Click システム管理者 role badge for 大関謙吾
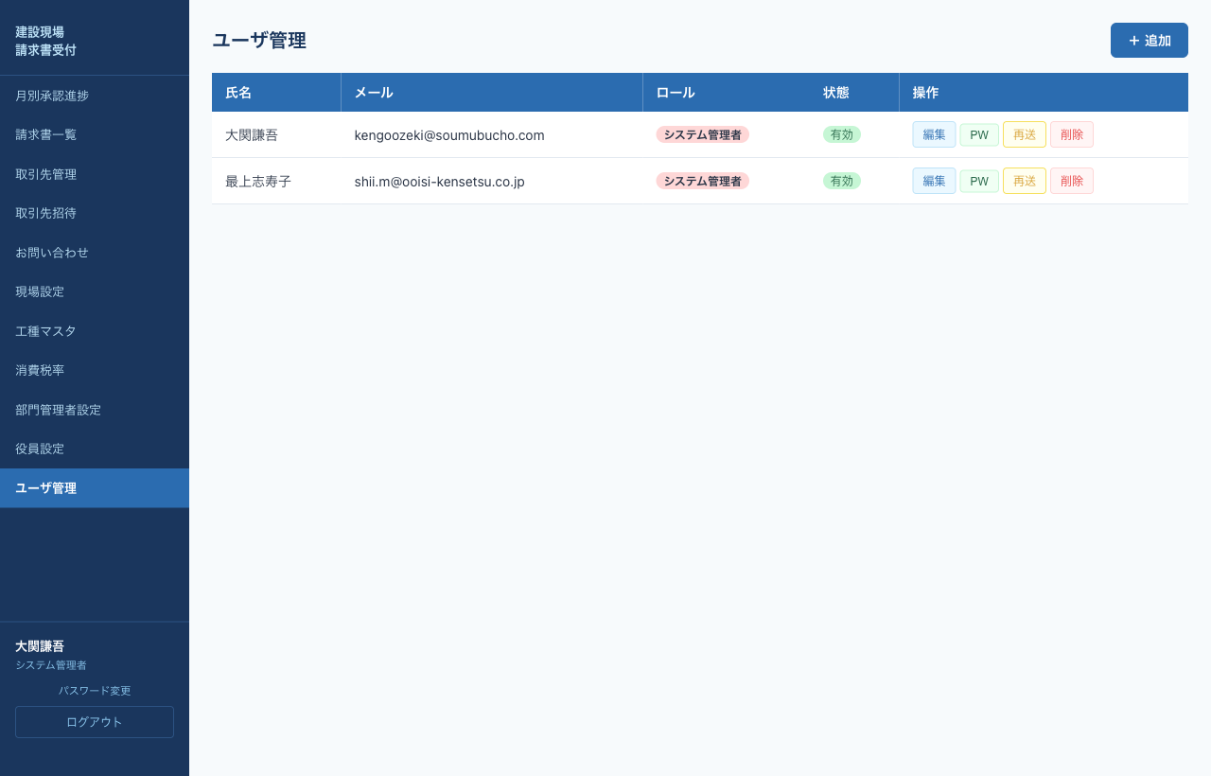 click(x=703, y=134)
